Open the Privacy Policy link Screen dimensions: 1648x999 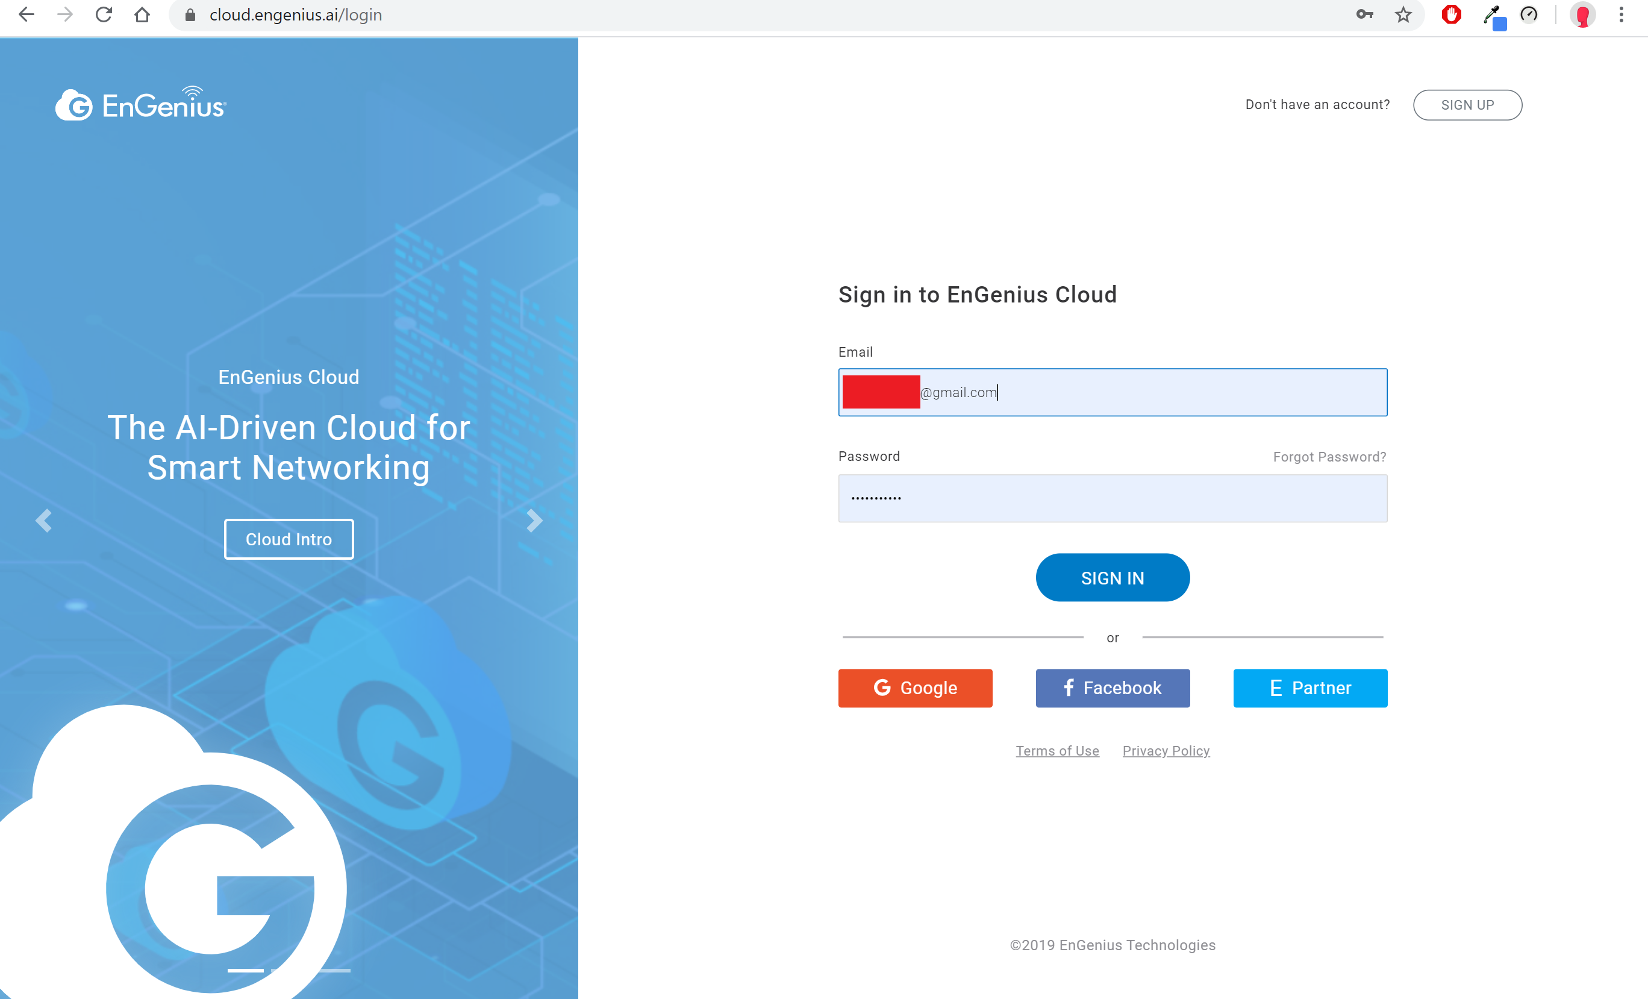[x=1166, y=751]
